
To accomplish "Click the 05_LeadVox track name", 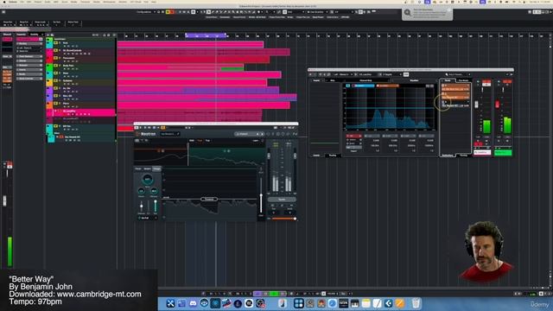I will [x=69, y=111].
